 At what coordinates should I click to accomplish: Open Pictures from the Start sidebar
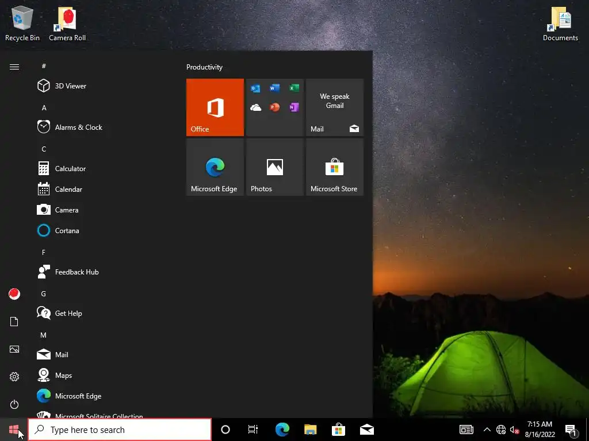[14, 349]
